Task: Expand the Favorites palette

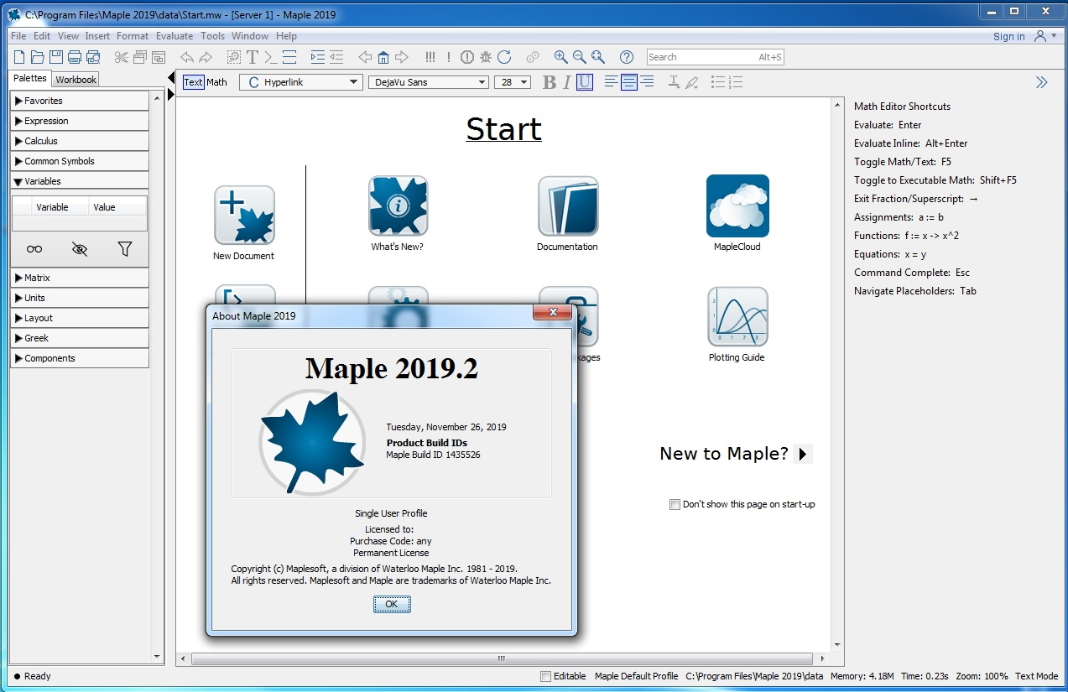Action: pos(80,101)
